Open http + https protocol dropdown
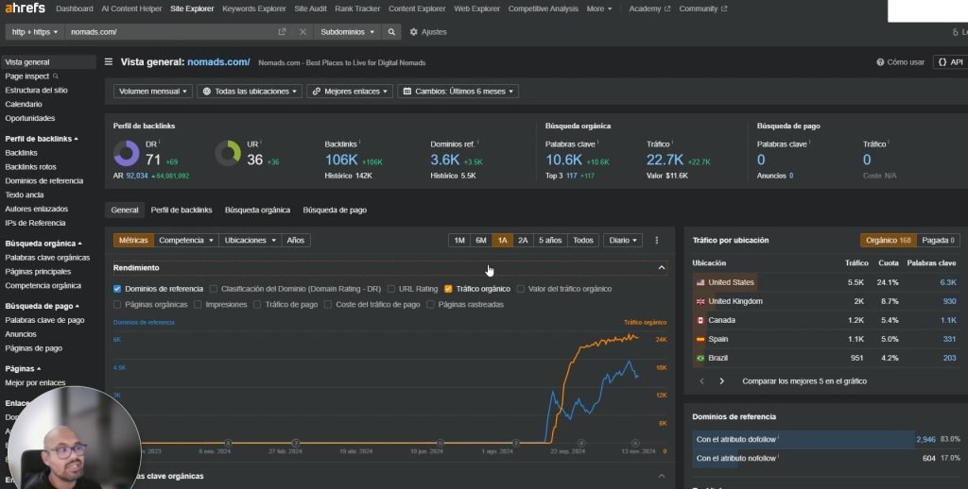Image resolution: width=968 pixels, height=489 pixels. [x=35, y=31]
